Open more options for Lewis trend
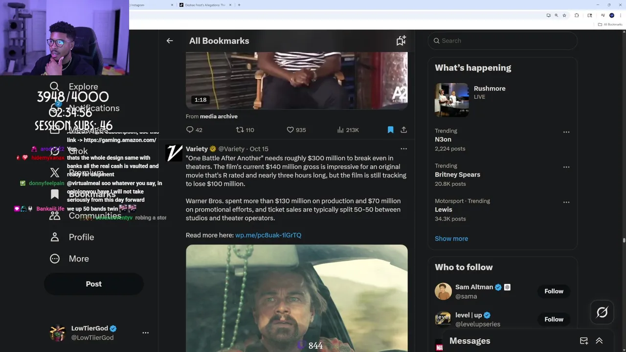The height and width of the screenshot is (352, 626). coord(566,202)
